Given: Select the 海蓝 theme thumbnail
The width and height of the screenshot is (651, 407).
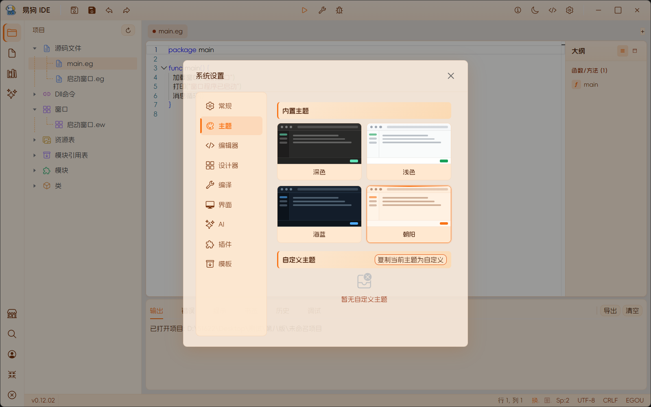Looking at the screenshot, I should [x=319, y=214].
